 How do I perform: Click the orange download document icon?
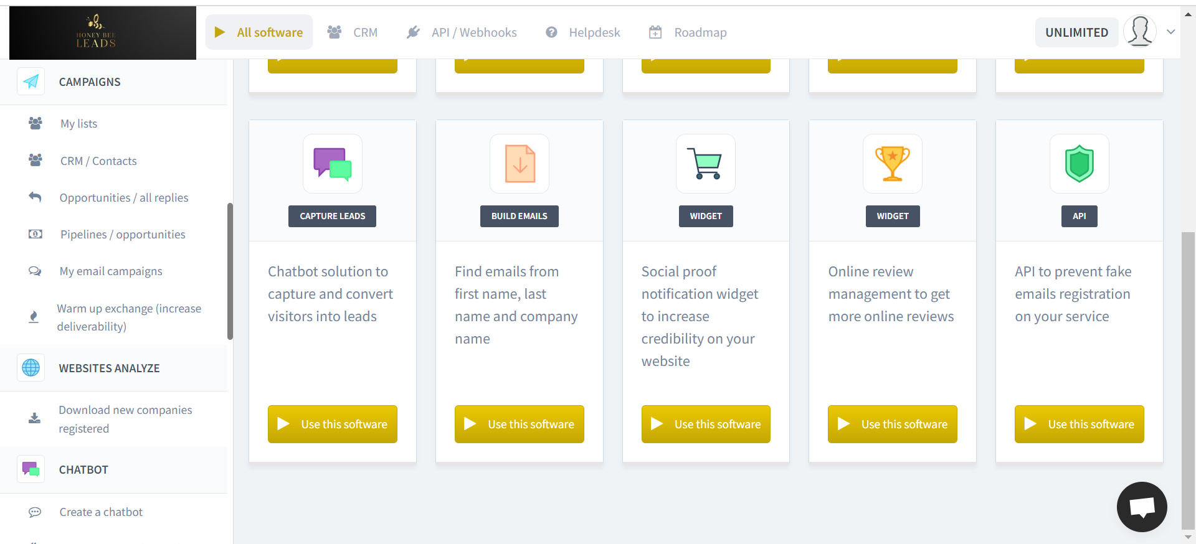520,164
